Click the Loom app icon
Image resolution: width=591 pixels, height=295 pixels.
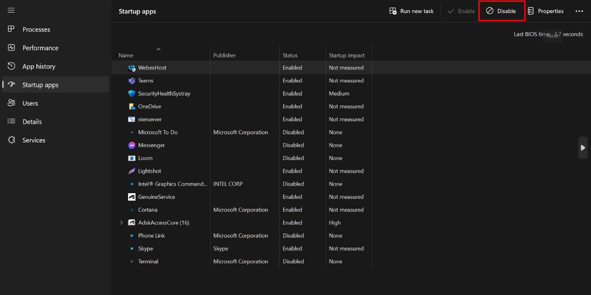point(131,158)
